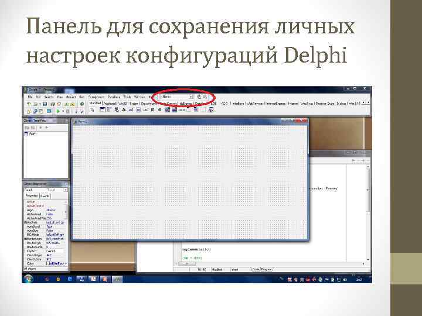The height and width of the screenshot is (316, 422).
Task: Select Form1 node in Object TreeView
Action: coord(33,134)
